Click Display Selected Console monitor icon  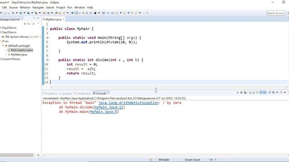click(274, 92)
